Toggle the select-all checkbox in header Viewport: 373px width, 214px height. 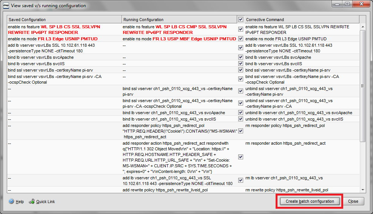point(240,19)
